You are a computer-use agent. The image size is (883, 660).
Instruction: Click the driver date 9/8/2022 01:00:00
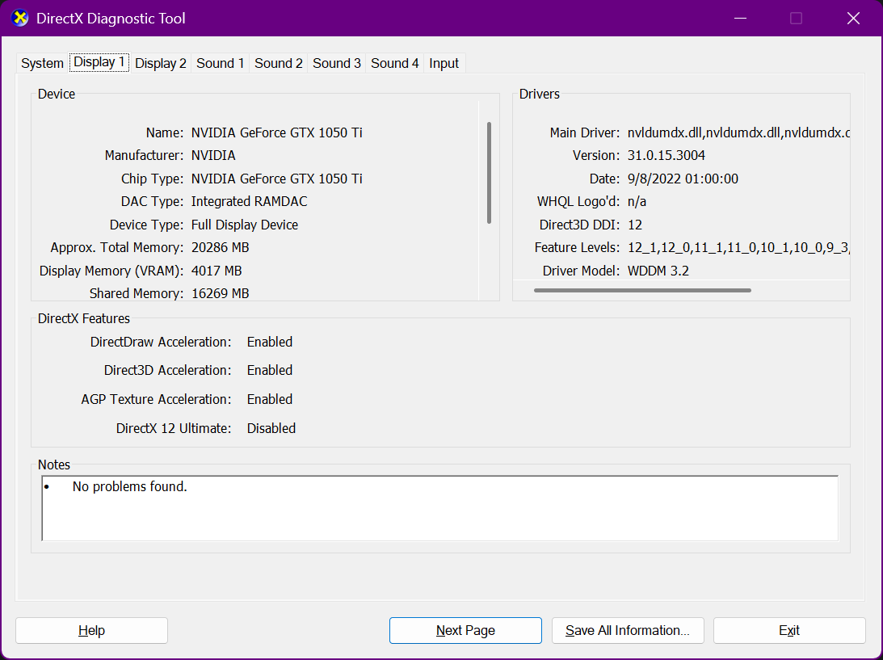pyautogui.click(x=683, y=179)
